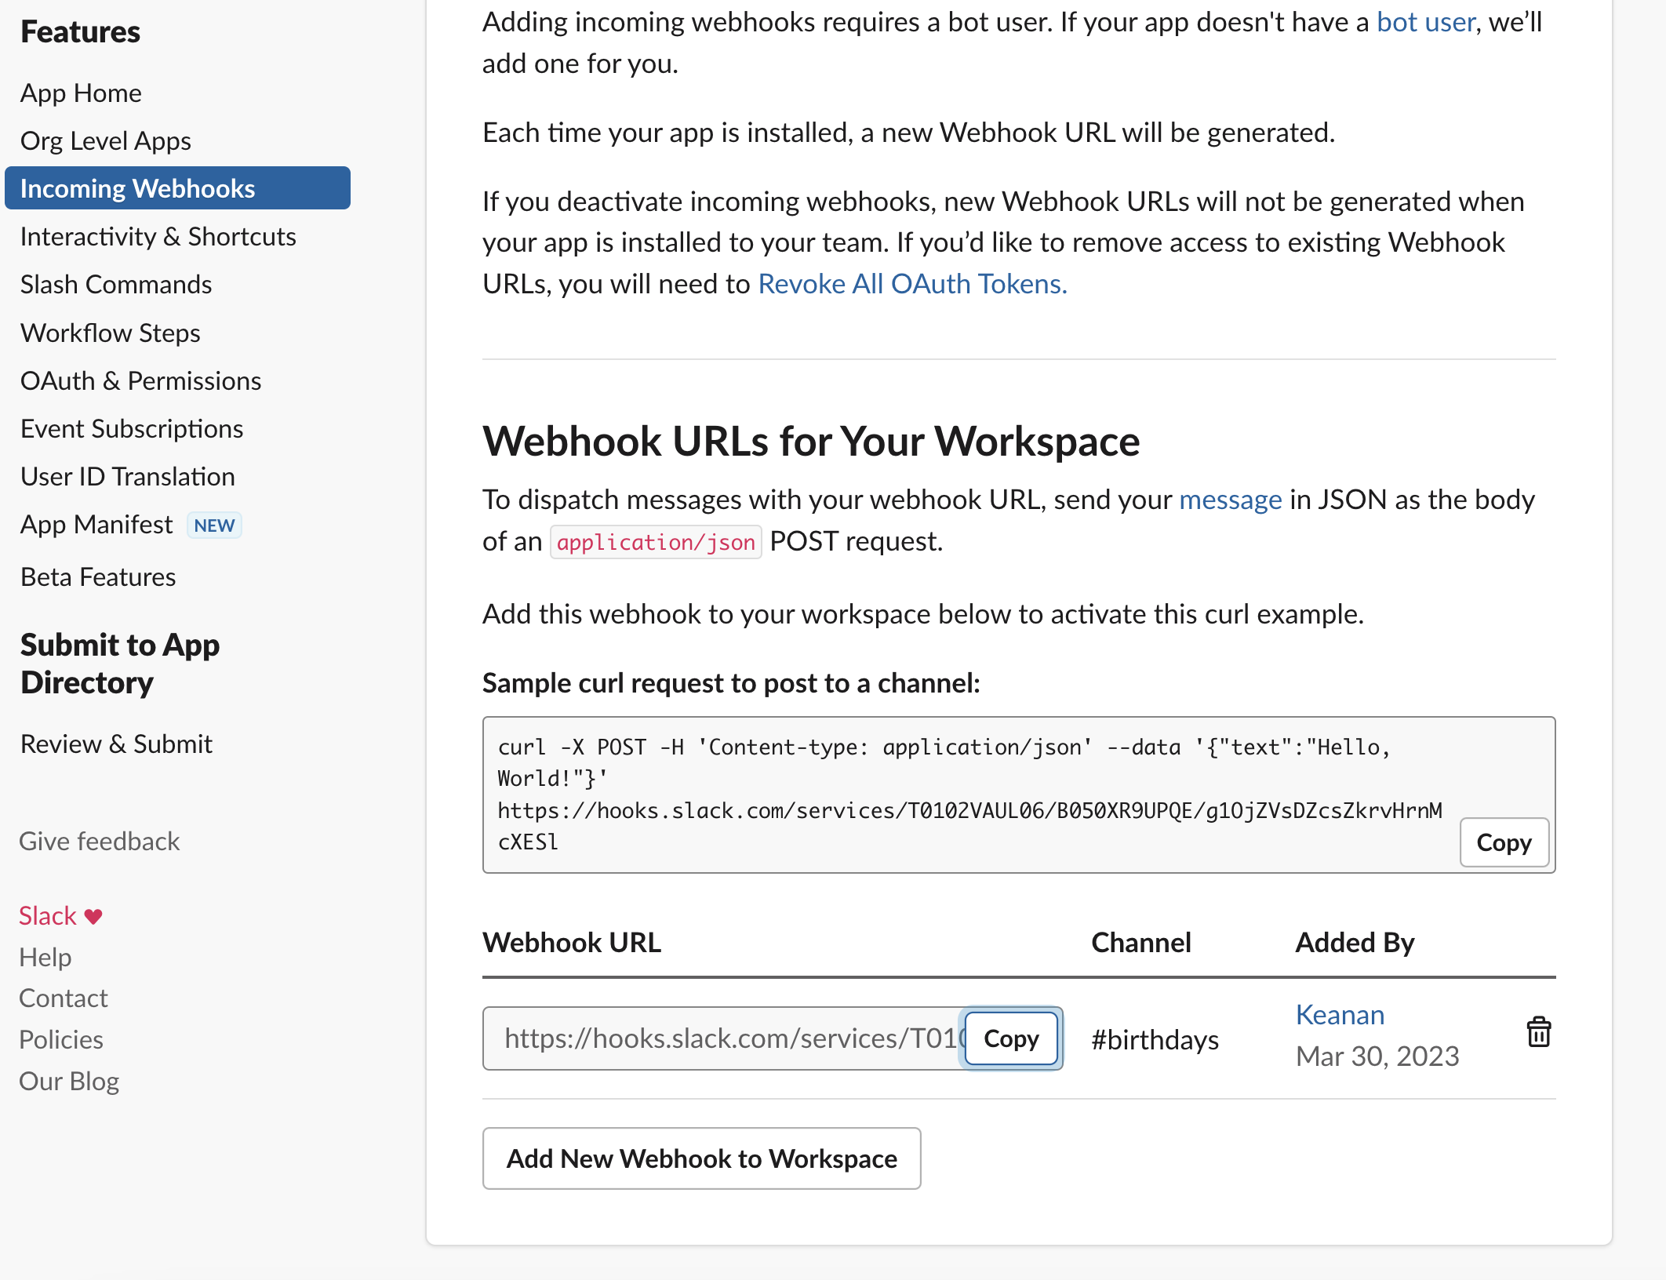This screenshot has width=1666, height=1280.
Task: Open the message documentation link
Action: (1231, 500)
